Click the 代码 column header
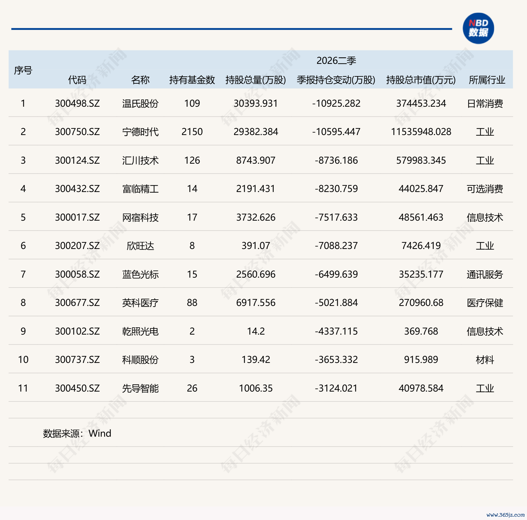The height and width of the screenshot is (520, 527). [x=77, y=80]
